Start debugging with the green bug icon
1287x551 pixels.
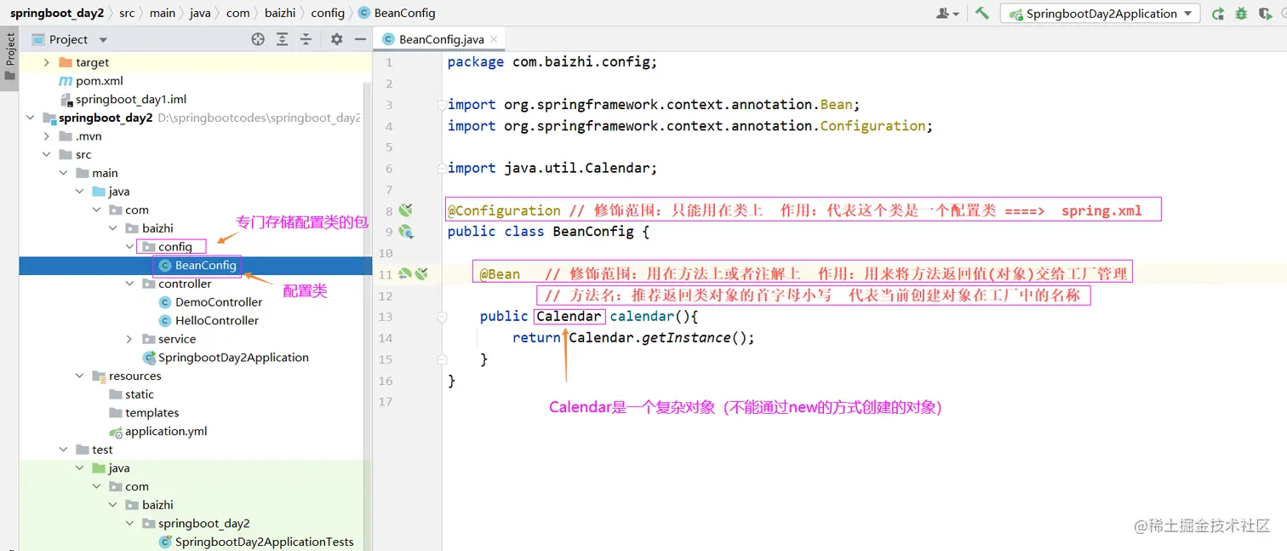click(1241, 14)
